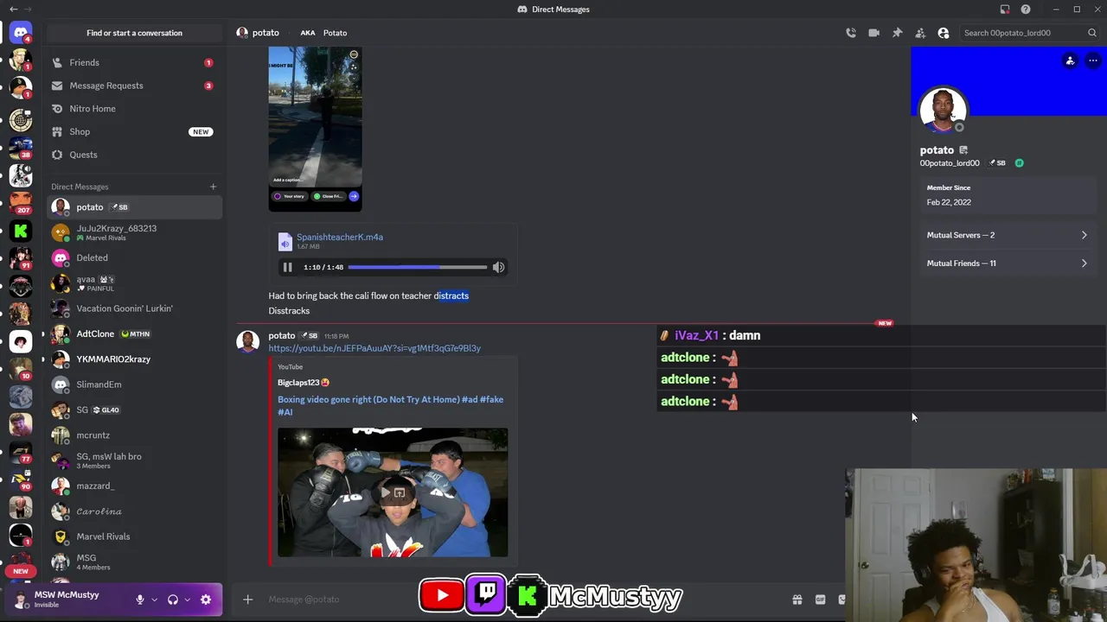Mute the microphone

(x=140, y=600)
